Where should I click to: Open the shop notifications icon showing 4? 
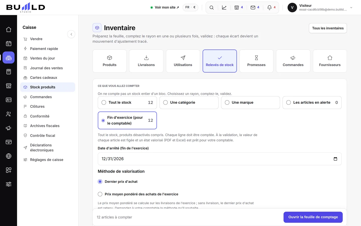[239, 8]
